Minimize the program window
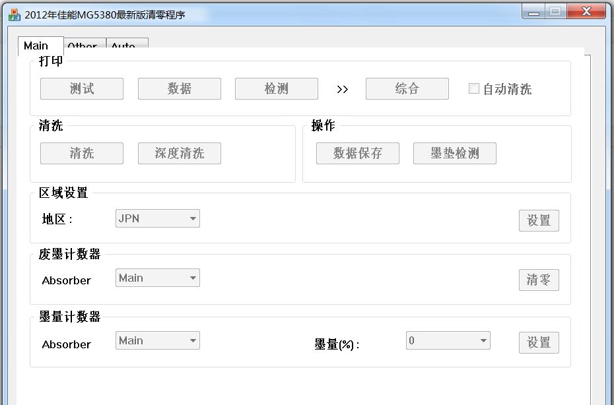Image resolution: width=614 pixels, height=405 pixels. [x=533, y=12]
